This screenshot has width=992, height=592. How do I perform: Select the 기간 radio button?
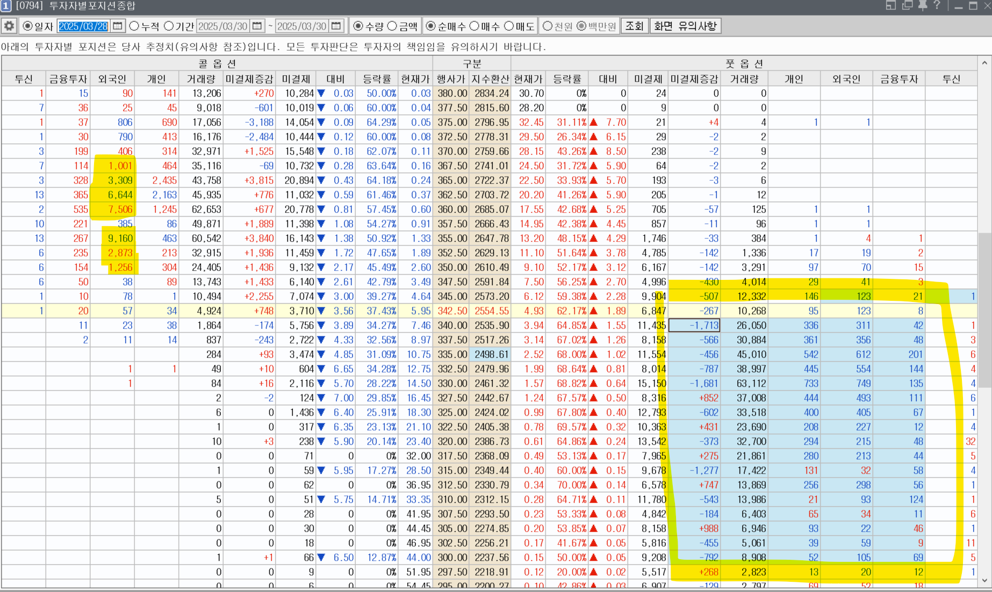click(169, 26)
